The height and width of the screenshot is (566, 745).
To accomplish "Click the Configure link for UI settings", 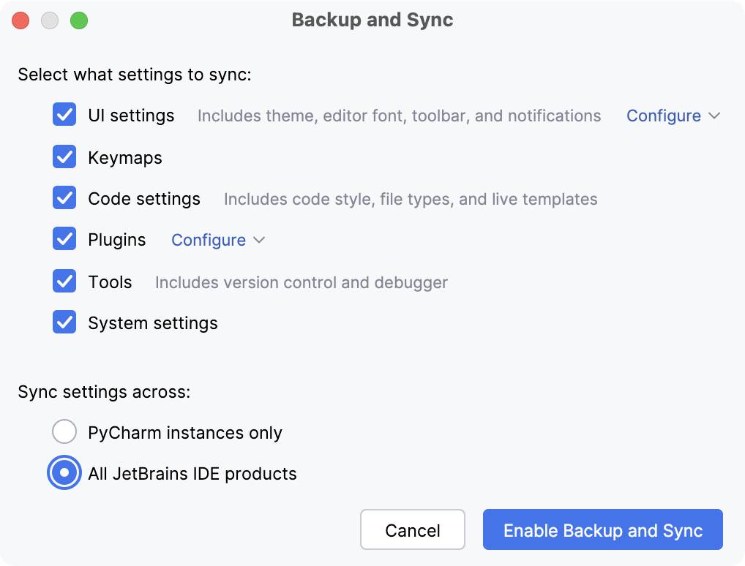I will pos(662,116).
